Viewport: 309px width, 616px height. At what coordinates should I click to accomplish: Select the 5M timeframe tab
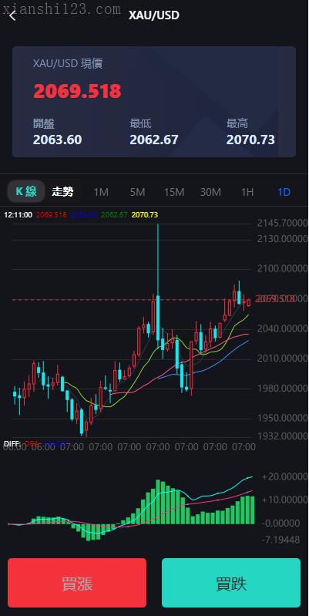tap(137, 192)
